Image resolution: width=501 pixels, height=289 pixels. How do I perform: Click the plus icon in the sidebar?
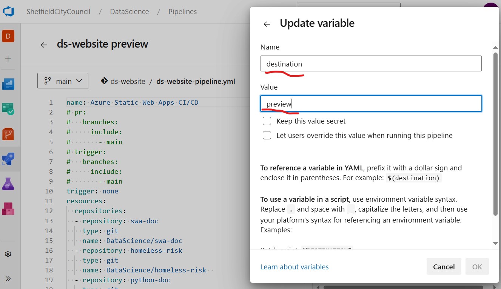[8, 59]
